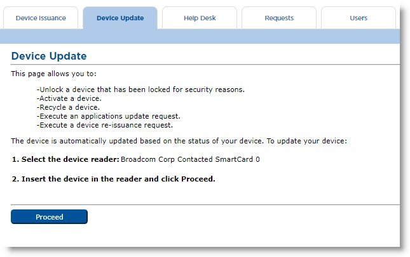Image resolution: width=410 pixels, height=257 pixels.
Task: Click the 'Unlock a device' bullet line
Action: [140, 89]
